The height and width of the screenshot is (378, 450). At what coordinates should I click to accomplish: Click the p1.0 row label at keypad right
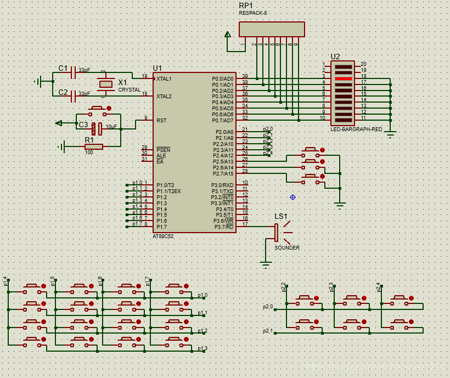point(203,295)
